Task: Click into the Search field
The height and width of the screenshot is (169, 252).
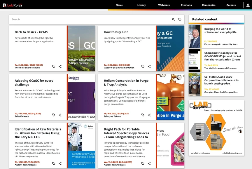Action: click(x=90, y=19)
